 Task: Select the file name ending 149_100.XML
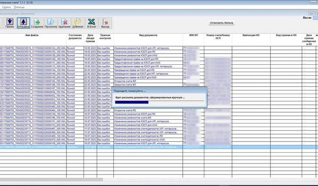pyautogui.click(x=33, y=114)
